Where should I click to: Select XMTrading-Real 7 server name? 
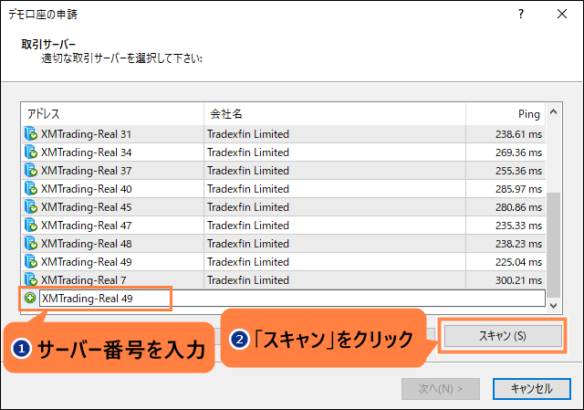click(x=83, y=280)
